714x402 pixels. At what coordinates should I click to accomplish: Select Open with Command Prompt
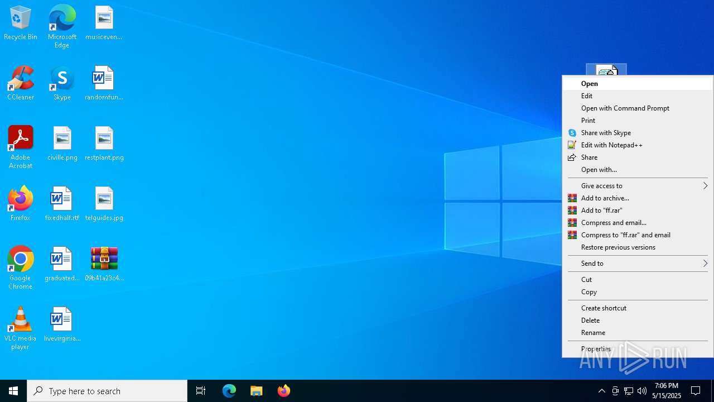point(638,108)
